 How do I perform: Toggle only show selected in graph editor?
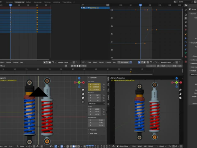(139, 62)
